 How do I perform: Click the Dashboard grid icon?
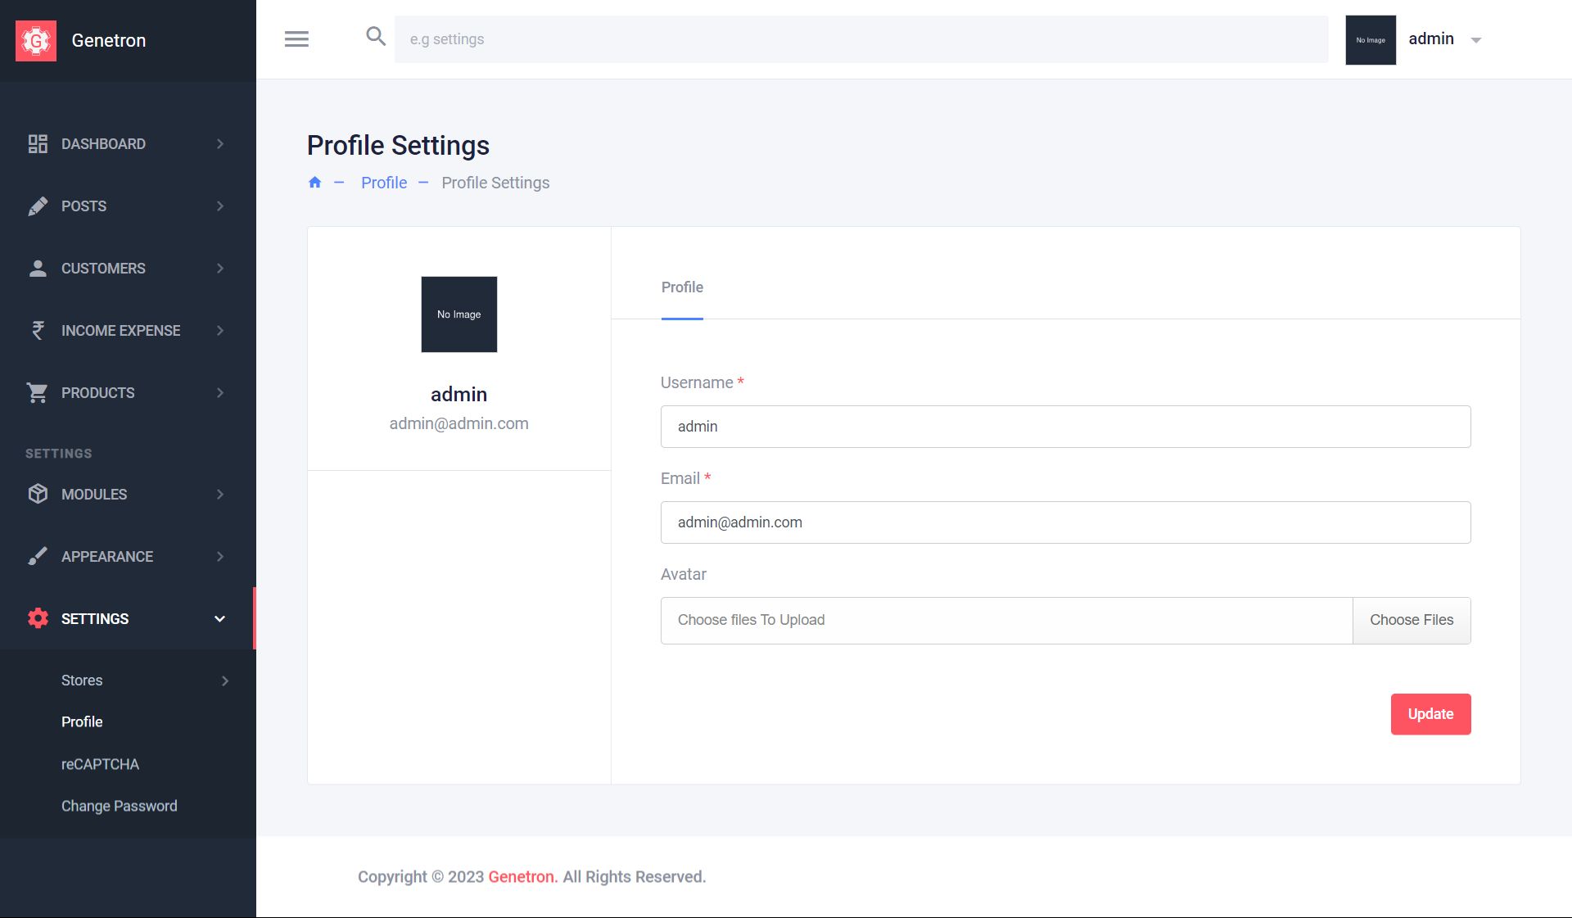(x=38, y=144)
